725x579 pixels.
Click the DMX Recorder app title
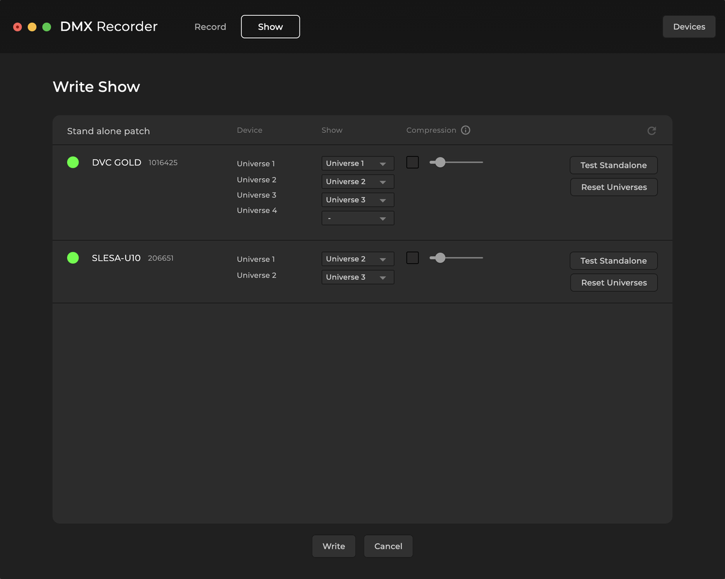pos(109,27)
